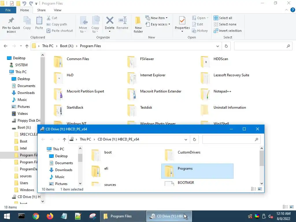The width and height of the screenshot is (296, 222).
Task: Go back in Program Files window
Action: coord(5,46)
